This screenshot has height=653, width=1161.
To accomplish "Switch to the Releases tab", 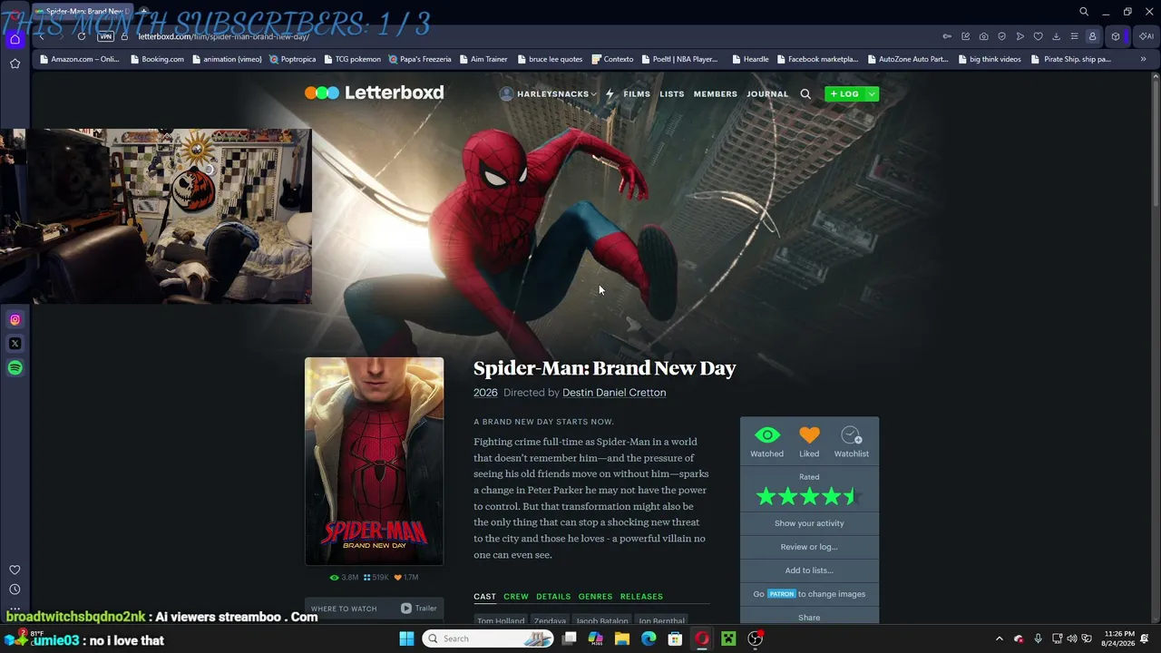I will [x=641, y=597].
